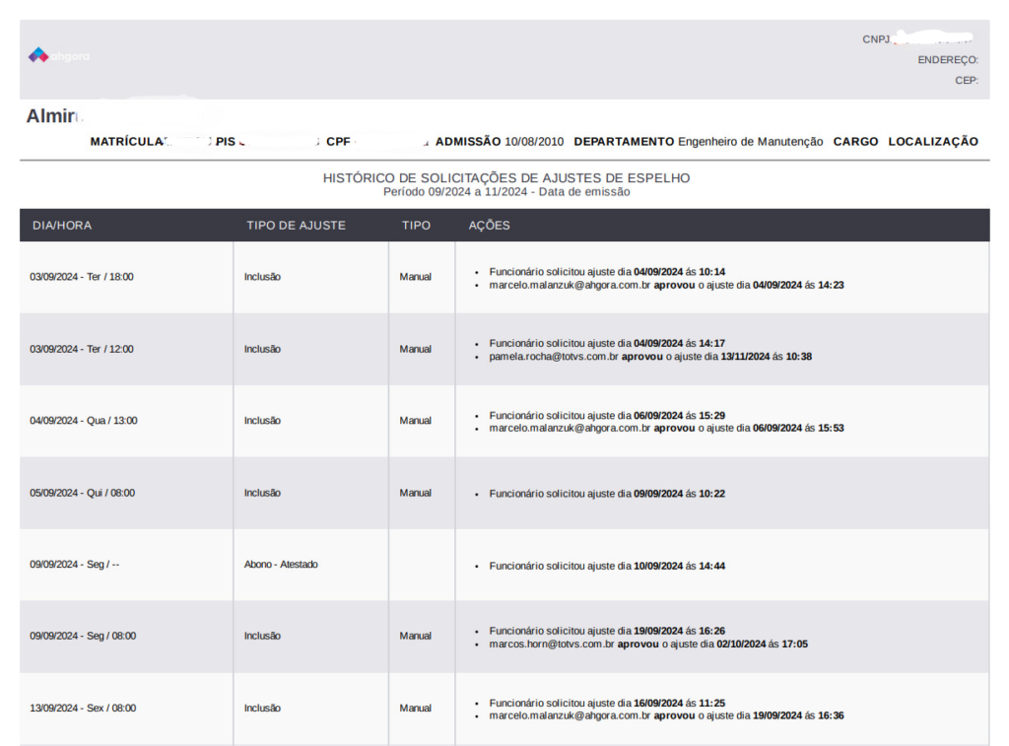Click the department value Engenheiro de Manutenção

[x=750, y=142]
